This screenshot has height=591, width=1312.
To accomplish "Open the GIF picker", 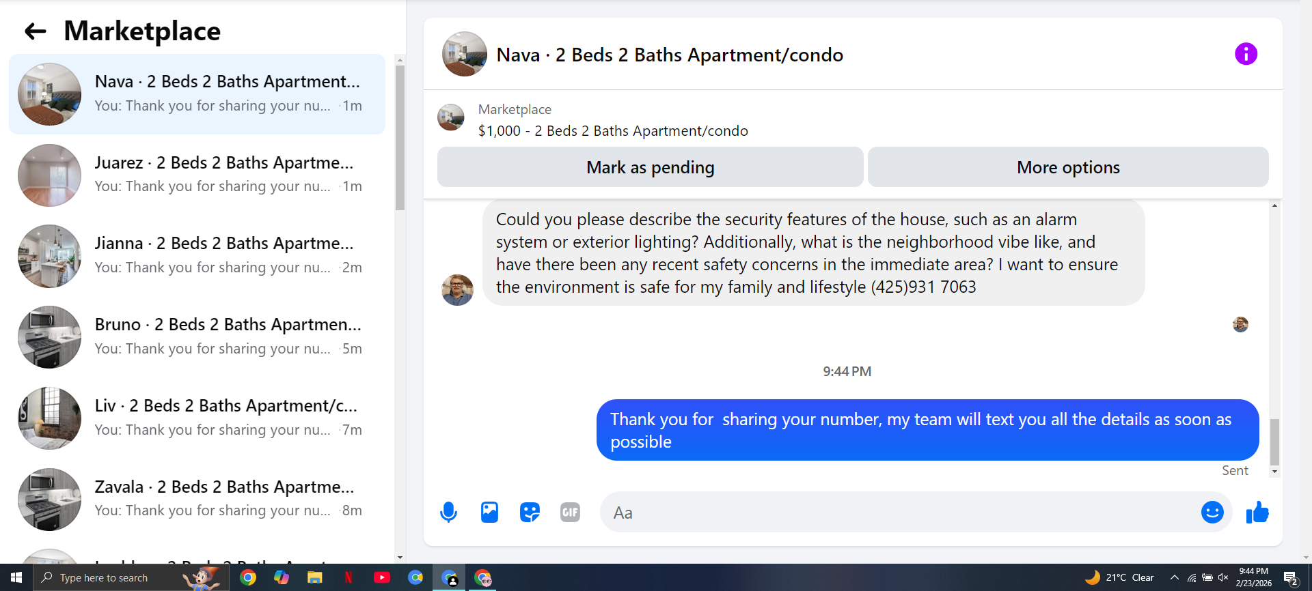I will point(570,512).
